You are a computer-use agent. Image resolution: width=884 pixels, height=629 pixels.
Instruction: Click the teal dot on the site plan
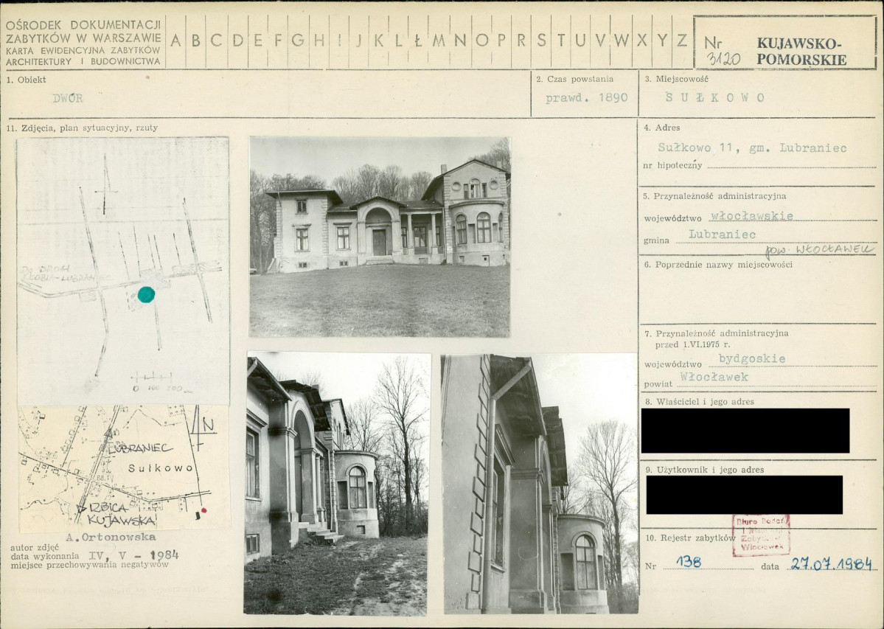[x=146, y=294]
